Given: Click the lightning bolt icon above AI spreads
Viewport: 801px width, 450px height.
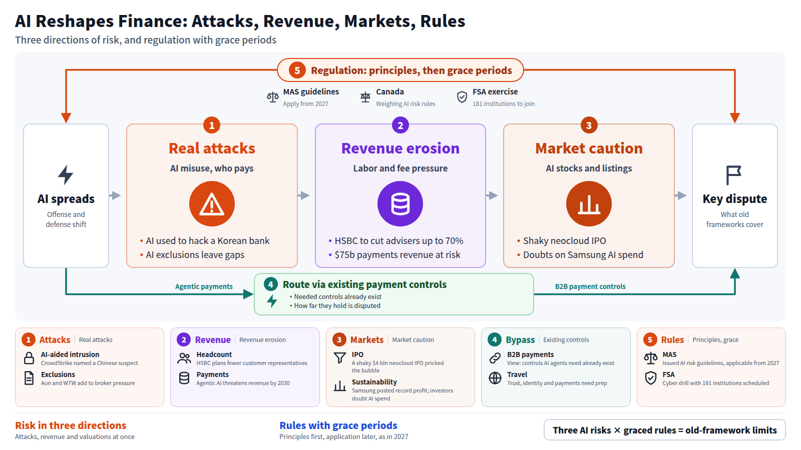Looking at the screenshot, I should click(x=66, y=175).
